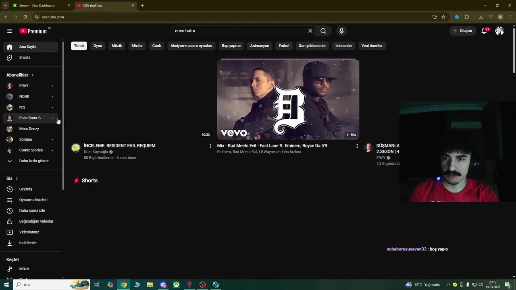Select the Rap yapma chip

coord(231,46)
